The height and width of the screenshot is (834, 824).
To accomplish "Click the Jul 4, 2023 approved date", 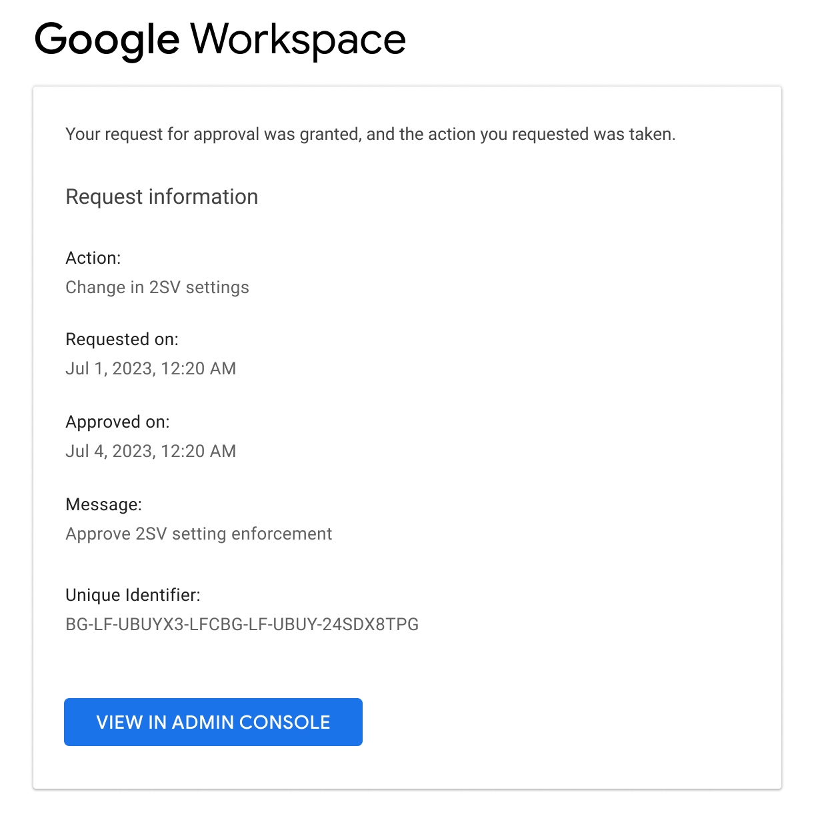I will 151,451.
